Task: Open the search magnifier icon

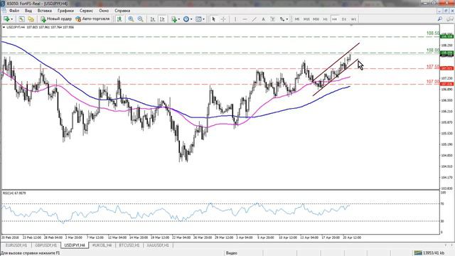Action: pyautogui.click(x=440, y=19)
